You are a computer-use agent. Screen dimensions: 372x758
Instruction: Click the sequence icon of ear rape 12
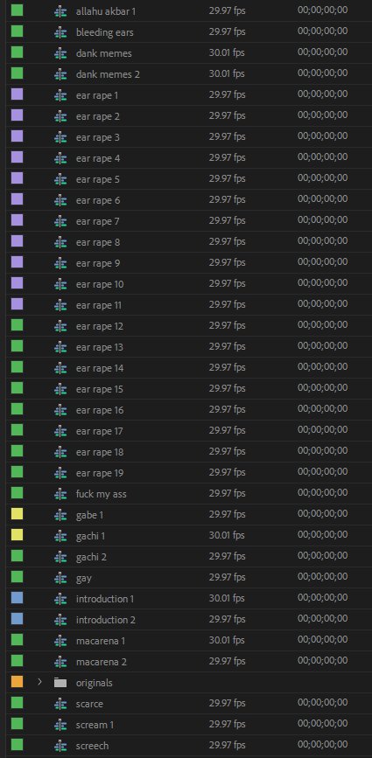click(x=60, y=326)
